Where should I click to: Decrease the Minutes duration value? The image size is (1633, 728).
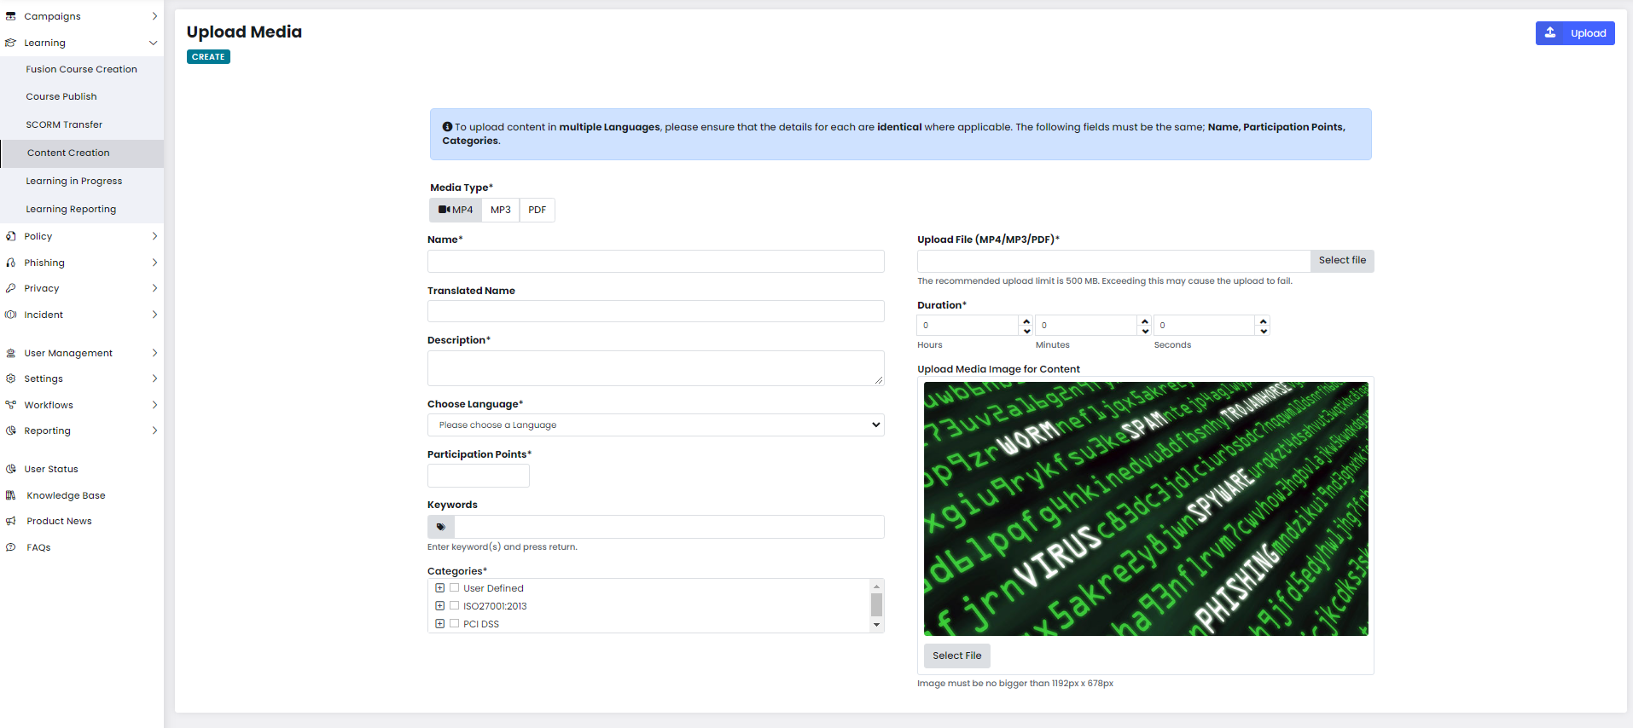pos(1145,330)
